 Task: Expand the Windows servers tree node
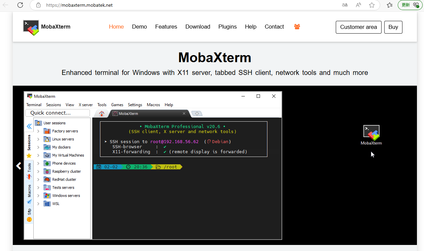[38, 196]
